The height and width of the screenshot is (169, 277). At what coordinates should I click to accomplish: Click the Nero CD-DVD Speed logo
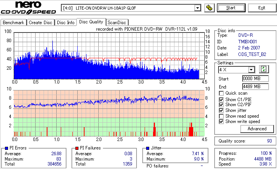point(28,7)
